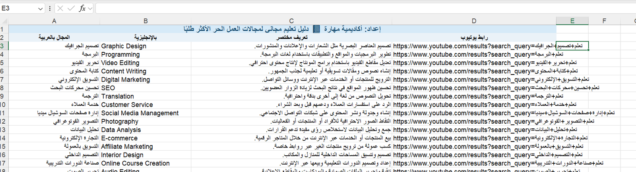Open the Name Box dropdown arrow
The width and height of the screenshot is (636, 172).
tap(41, 8)
